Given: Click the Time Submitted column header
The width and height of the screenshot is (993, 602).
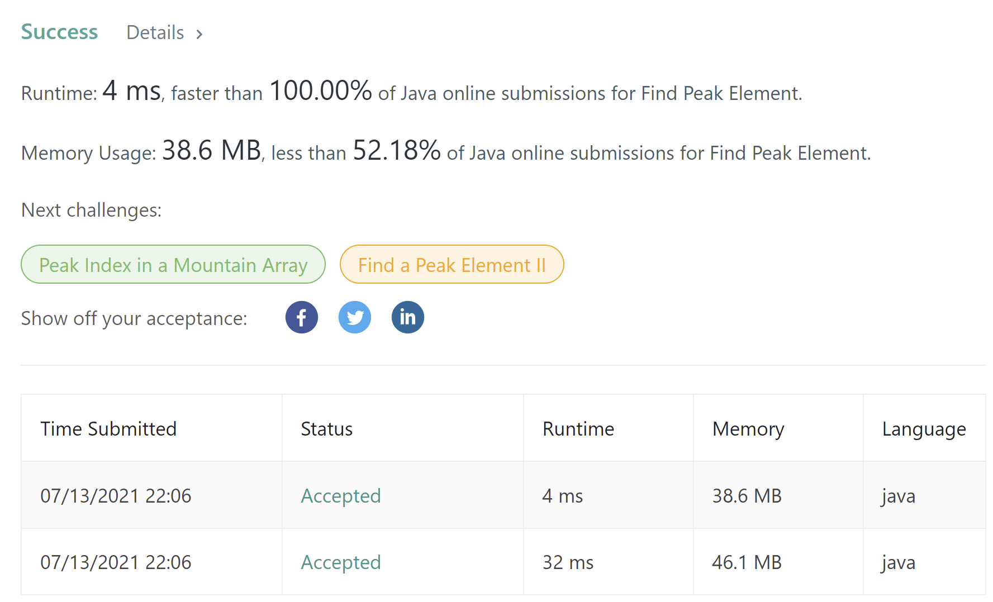Looking at the screenshot, I should pos(108,429).
